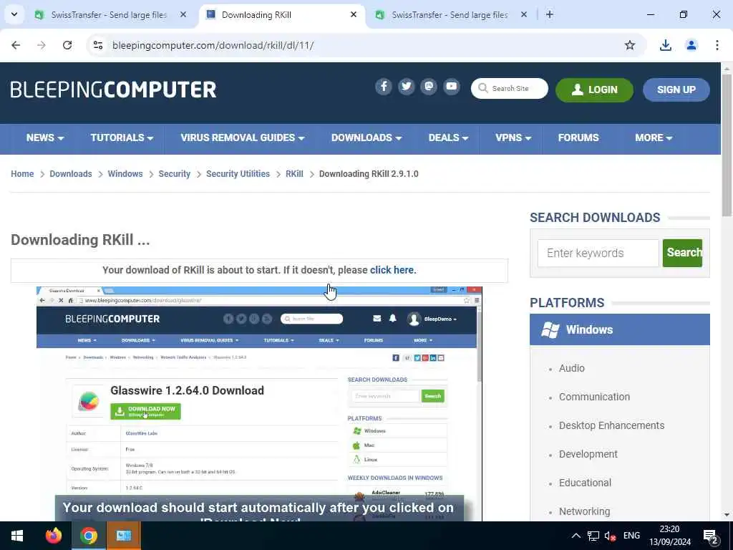Image resolution: width=733 pixels, height=550 pixels.
Task: Open the notification center icon
Action: pos(711,536)
